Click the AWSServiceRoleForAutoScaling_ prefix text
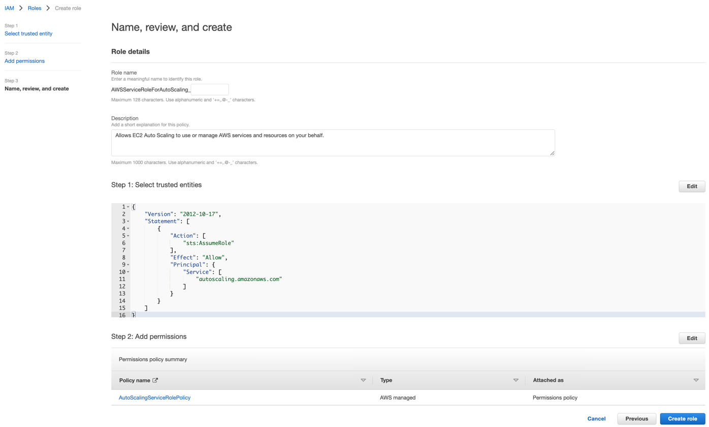Image resolution: width=709 pixels, height=427 pixels. click(x=150, y=89)
